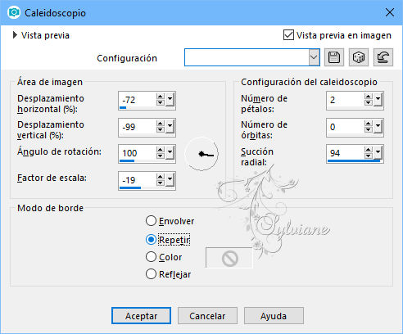Toggle the Vista previa en imagen checkbox
The width and height of the screenshot is (403, 334).
(288, 35)
